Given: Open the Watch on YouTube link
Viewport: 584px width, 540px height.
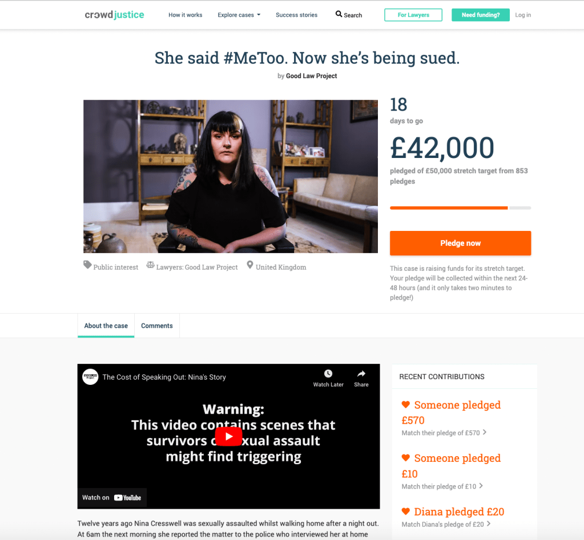Looking at the screenshot, I should click(x=112, y=498).
